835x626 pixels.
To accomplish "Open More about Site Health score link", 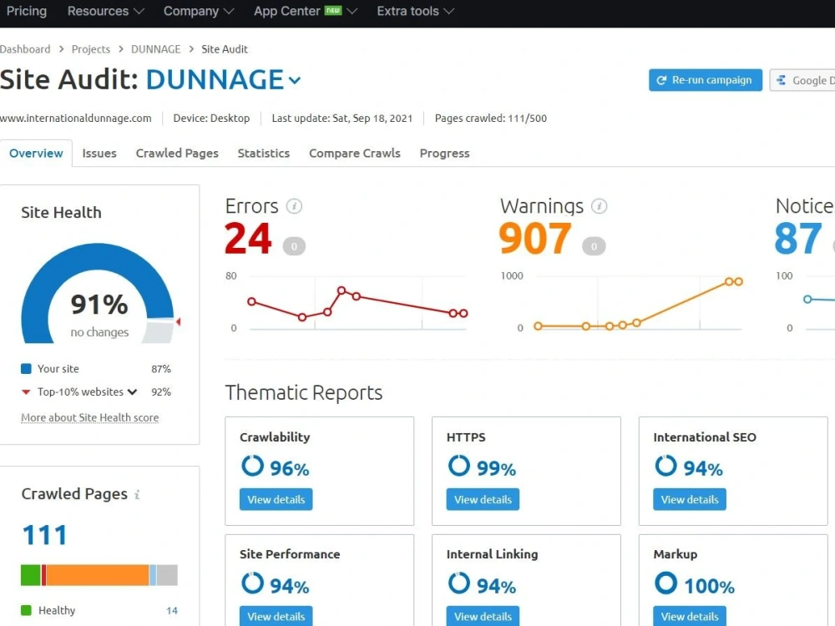I will [x=90, y=418].
